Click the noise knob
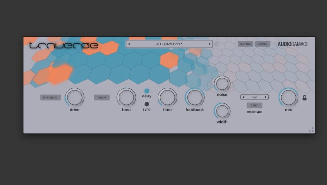327x185 pixels. point(222,84)
